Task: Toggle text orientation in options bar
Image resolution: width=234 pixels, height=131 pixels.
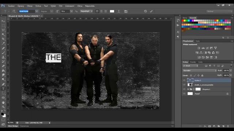Action: [x=14, y=11]
